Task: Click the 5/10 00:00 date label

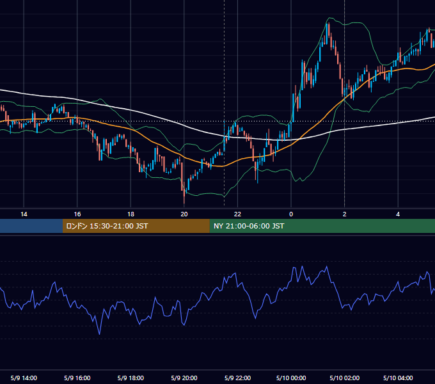Action: click(x=291, y=378)
